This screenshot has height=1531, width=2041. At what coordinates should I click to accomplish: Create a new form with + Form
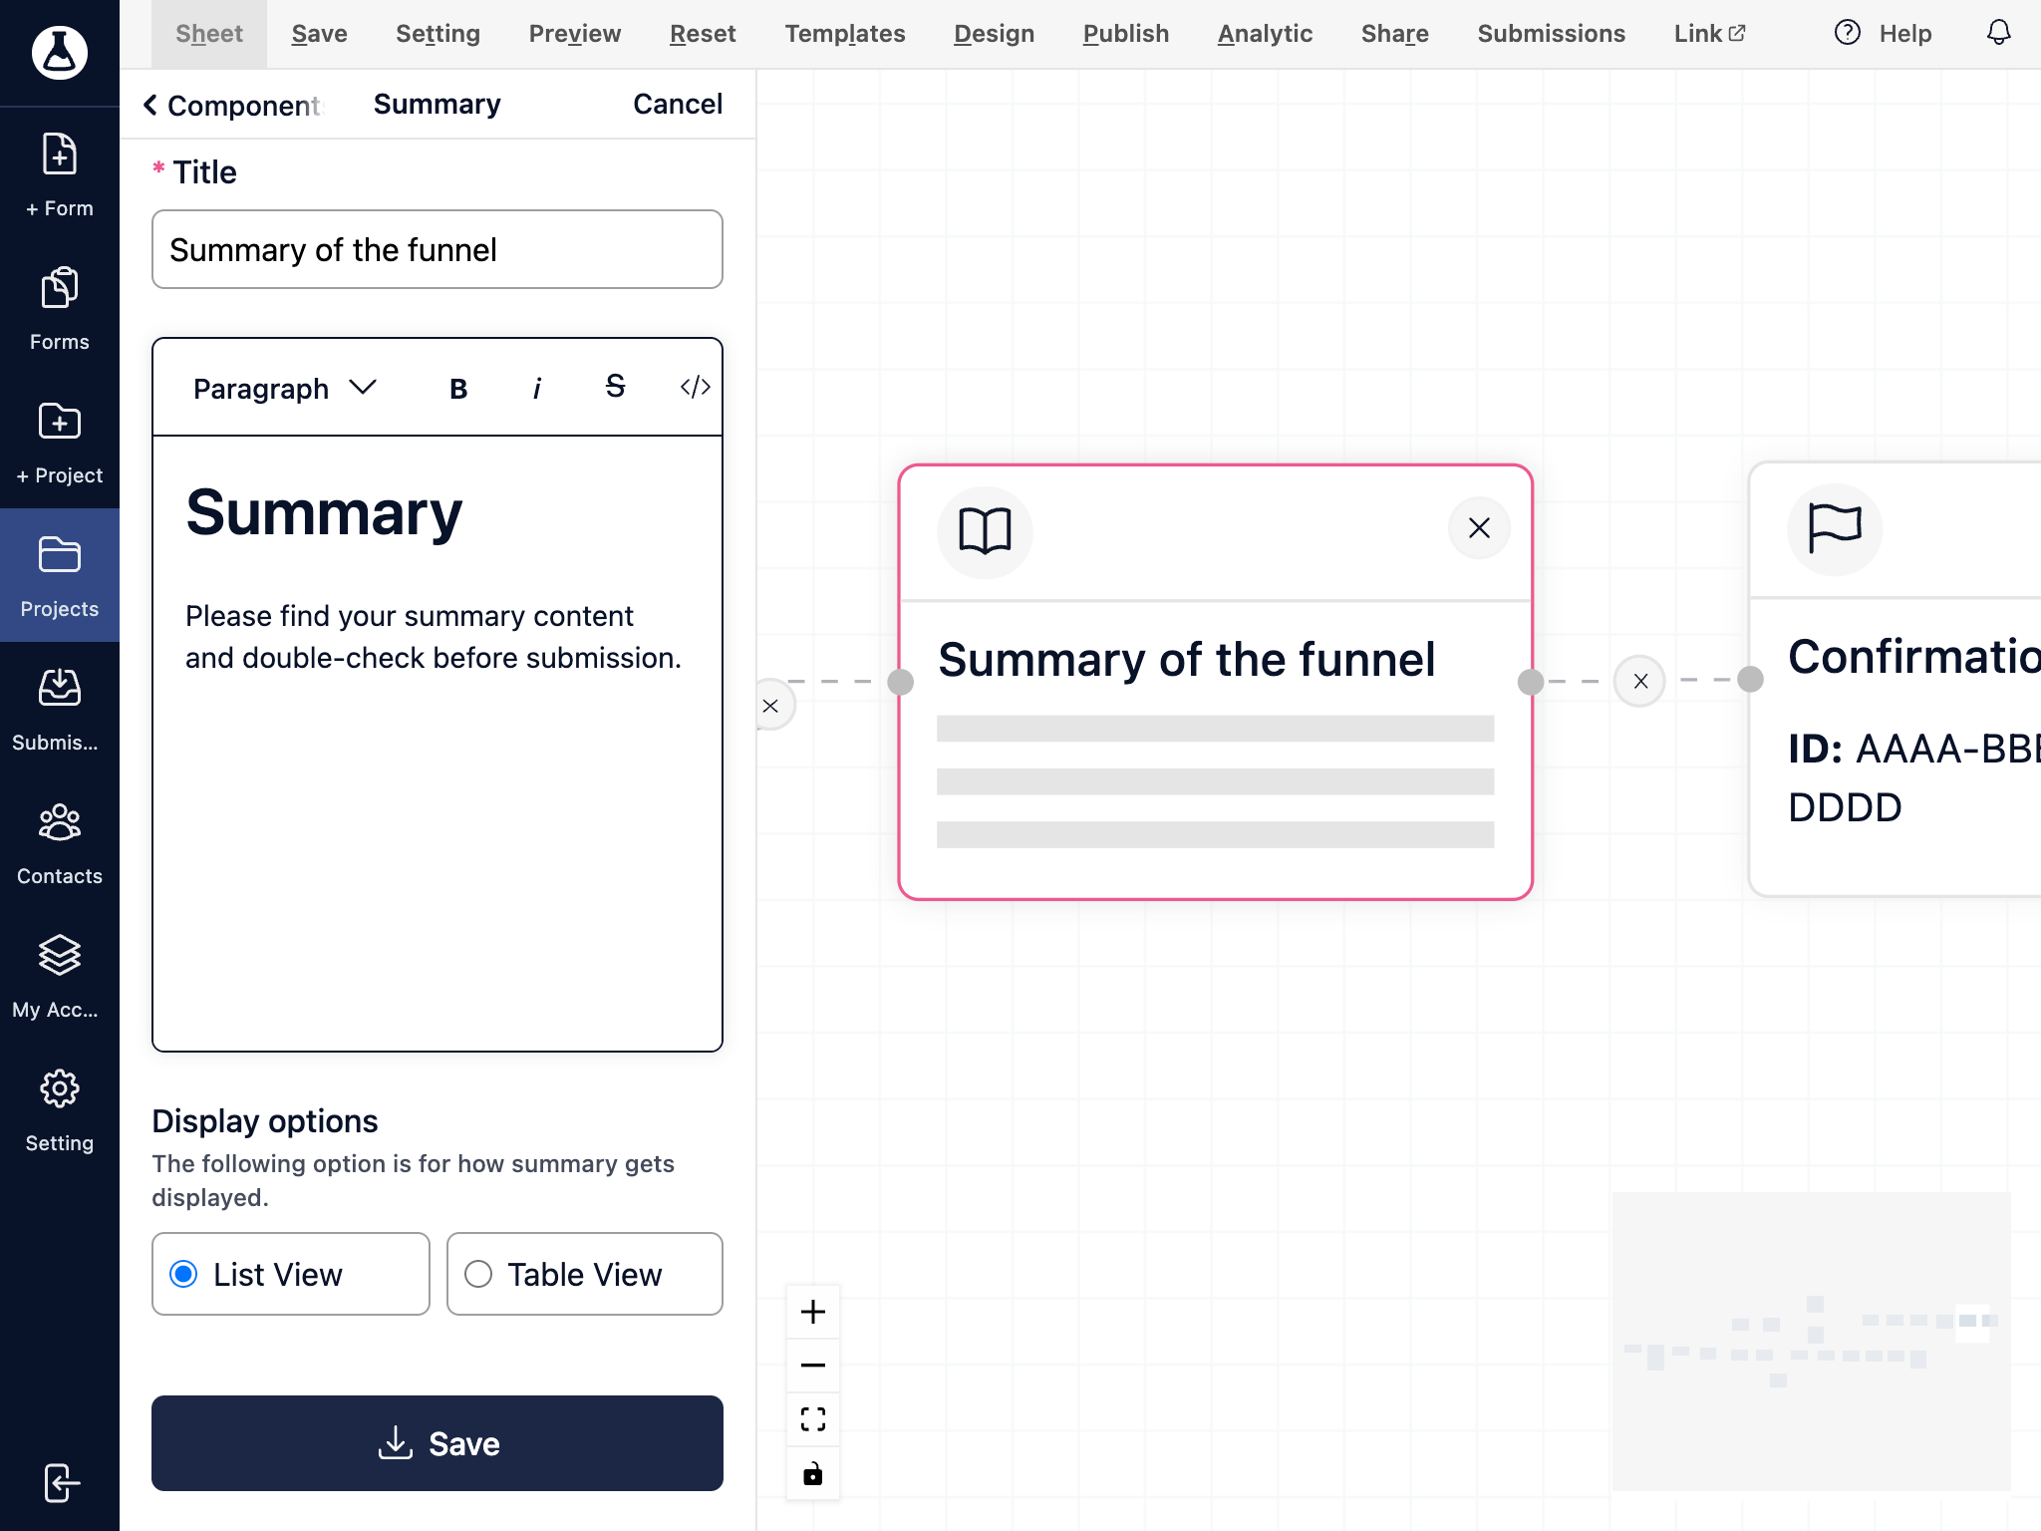coord(60,174)
